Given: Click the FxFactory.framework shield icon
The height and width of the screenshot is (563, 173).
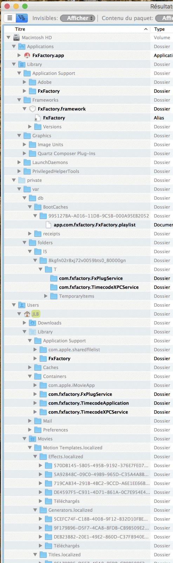Looking at the screenshot, I should (32, 109).
